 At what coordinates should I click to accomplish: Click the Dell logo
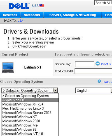click(x=19, y=6)
